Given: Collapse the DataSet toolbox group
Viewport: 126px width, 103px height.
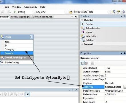Looking at the screenshot, I should point(82,20).
